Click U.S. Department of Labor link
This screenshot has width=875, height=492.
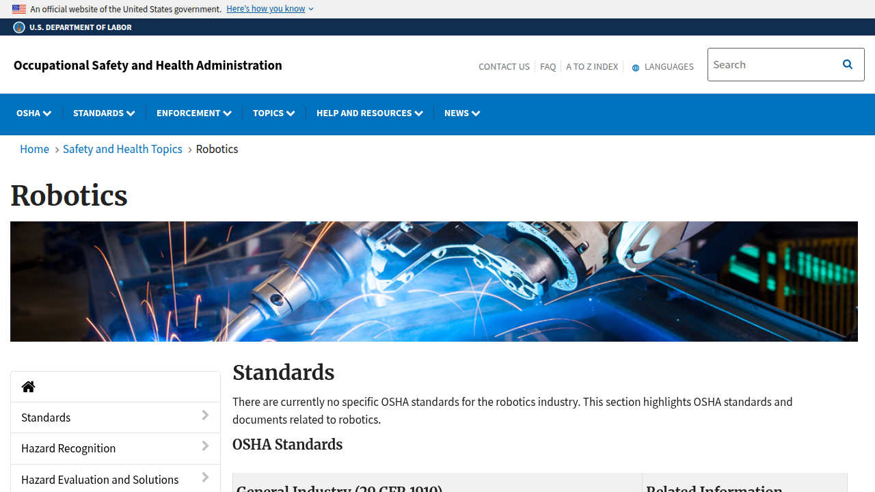point(80,27)
